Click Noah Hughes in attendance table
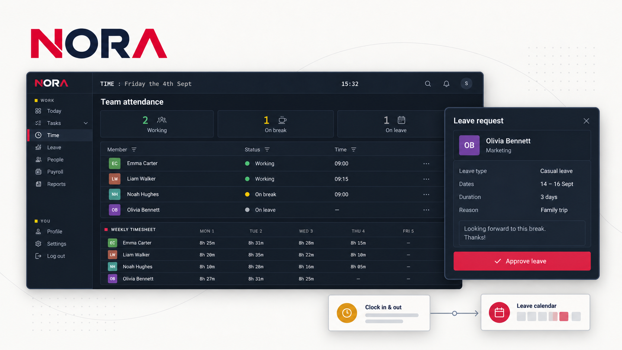Viewport: 622px width, 350px height. point(143,194)
